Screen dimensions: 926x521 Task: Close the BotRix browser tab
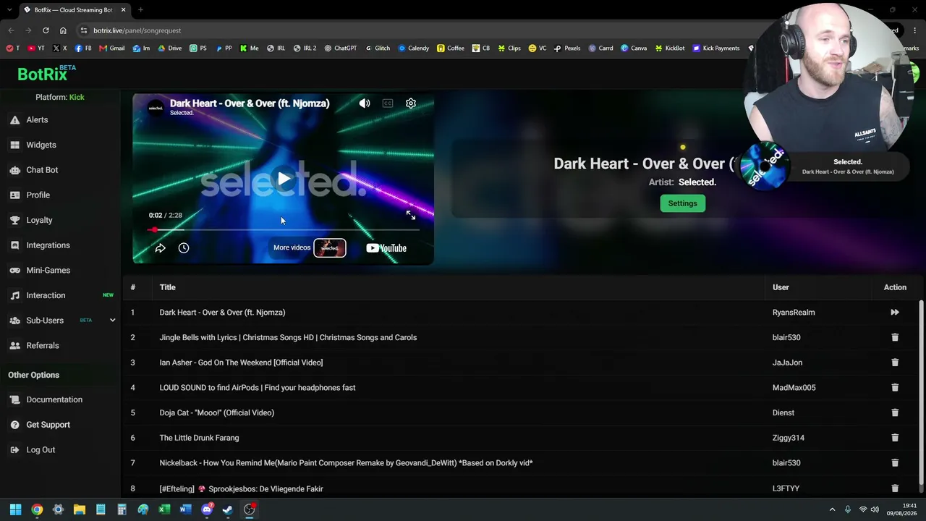tap(123, 10)
